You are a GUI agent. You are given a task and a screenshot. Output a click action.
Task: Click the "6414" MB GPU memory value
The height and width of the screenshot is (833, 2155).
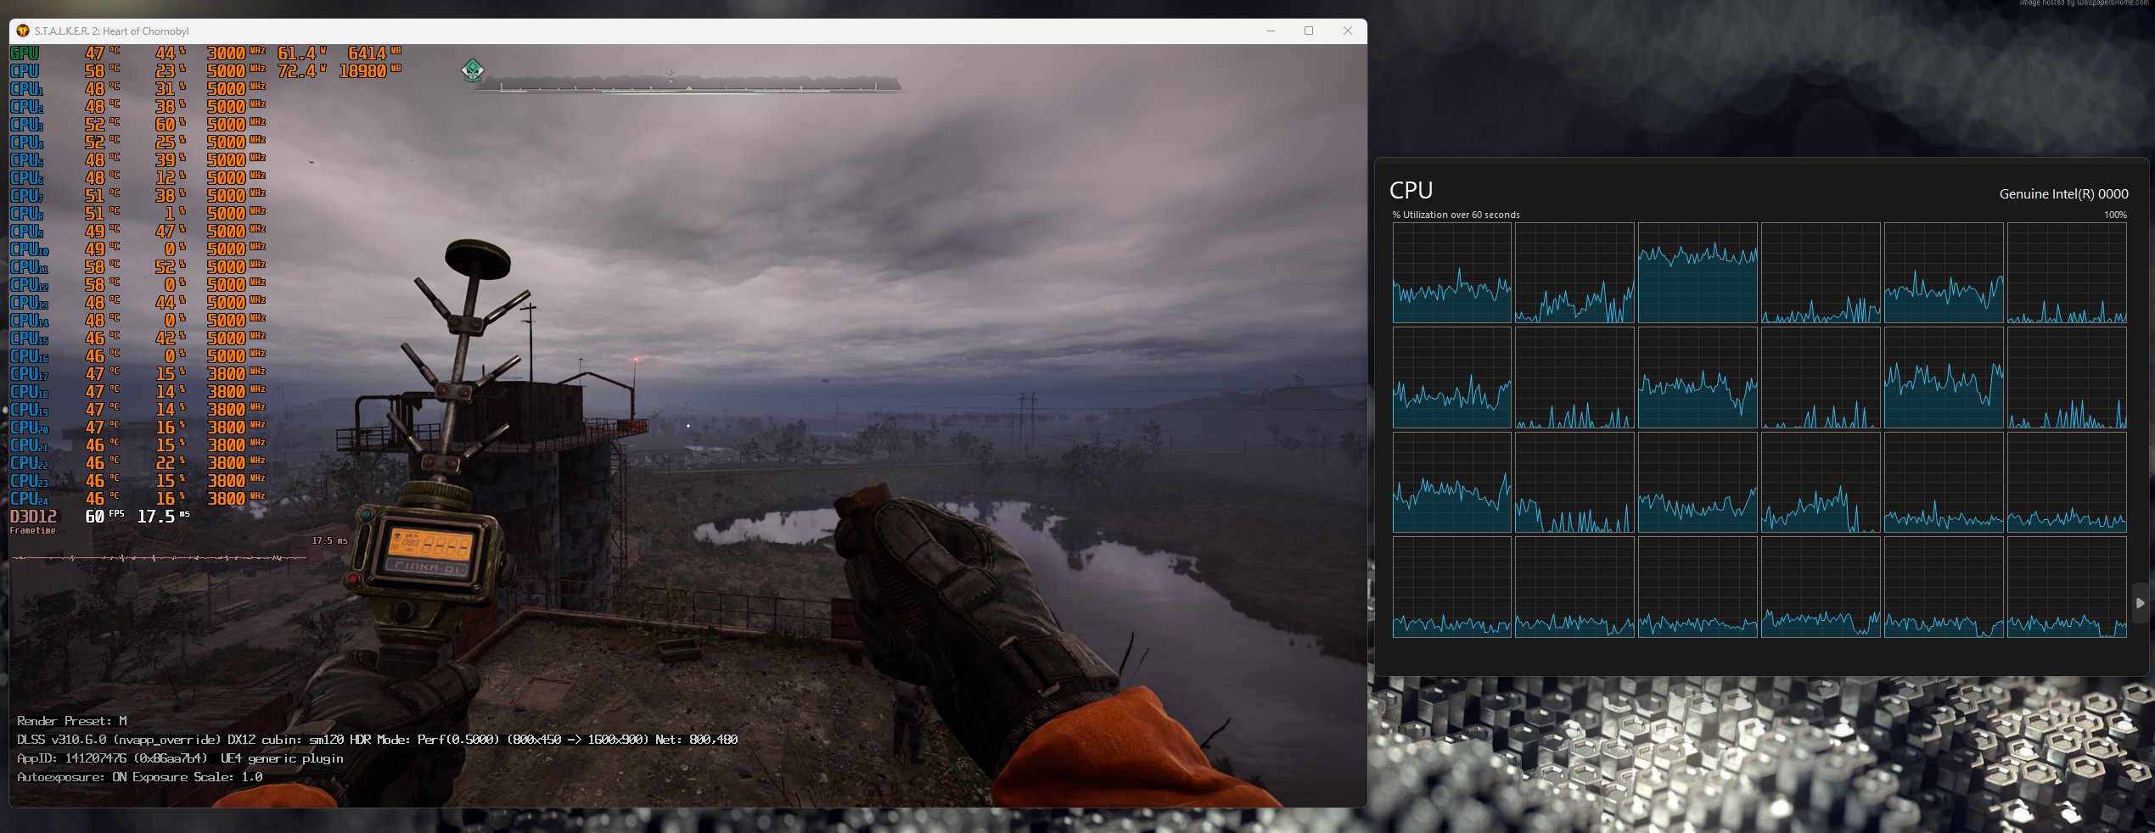368,53
